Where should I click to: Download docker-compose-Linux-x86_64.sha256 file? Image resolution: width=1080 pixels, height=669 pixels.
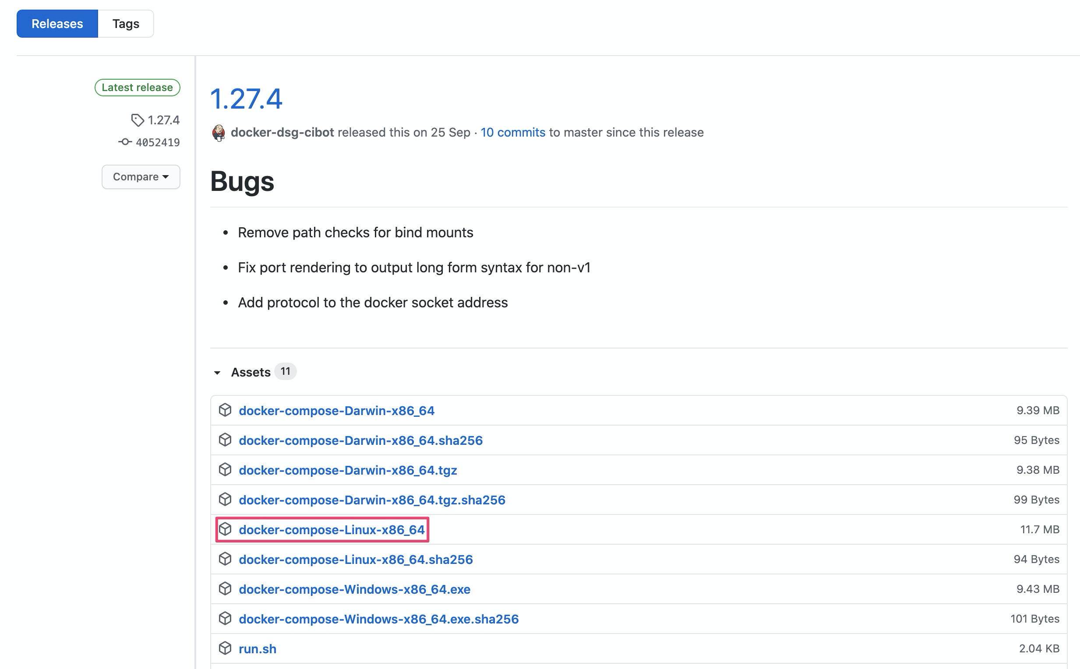(x=356, y=559)
